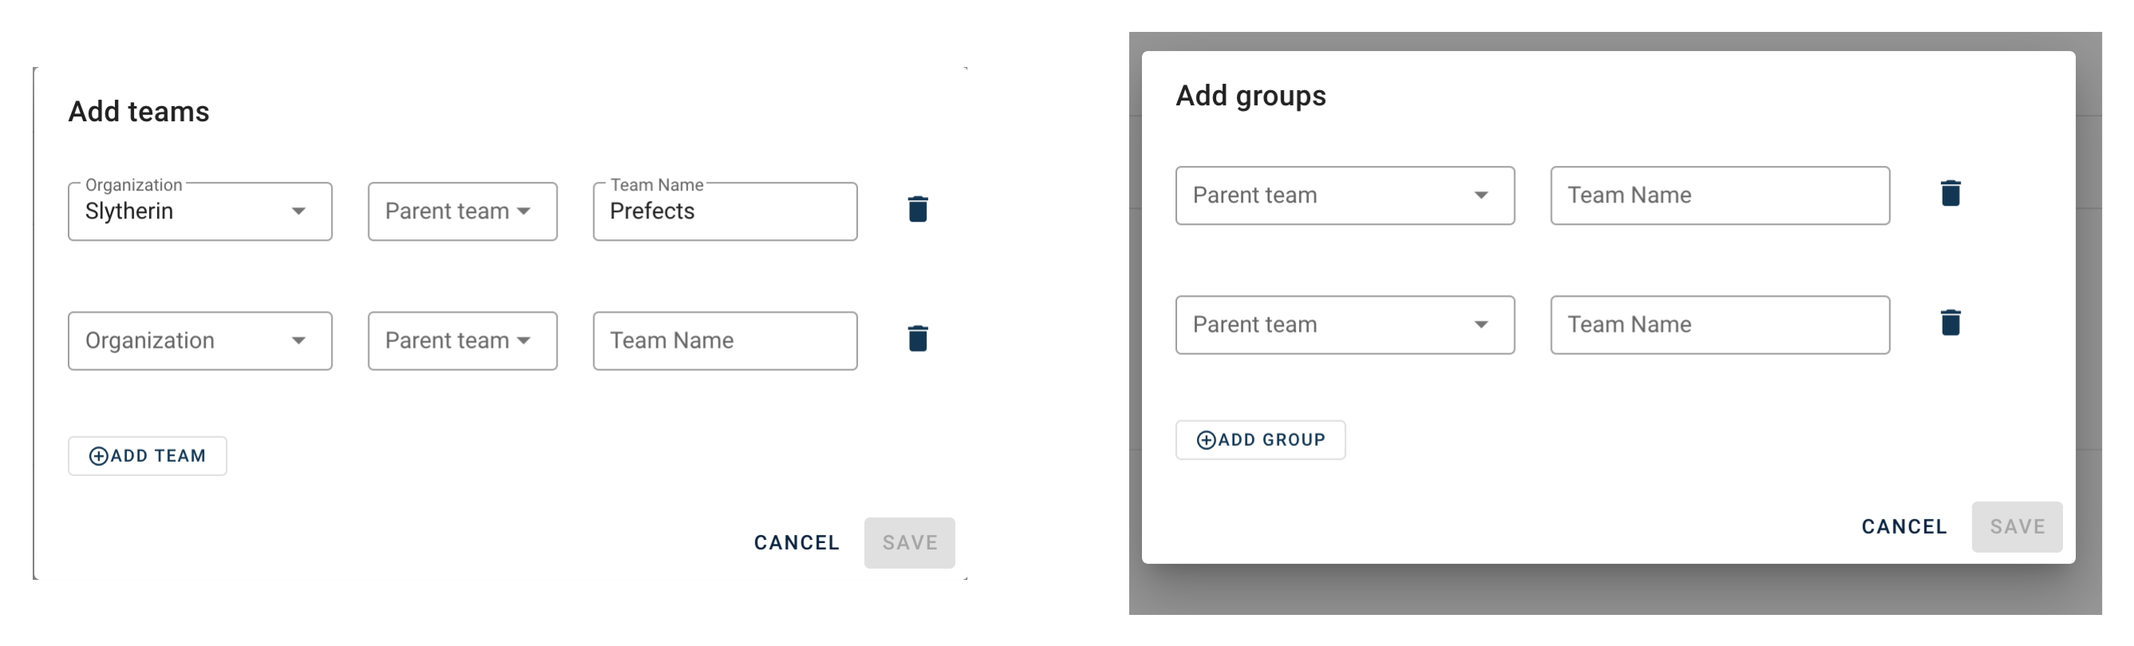Click ADD GROUP in the Add groups dialog
The width and height of the screenshot is (2134, 646).
tap(1260, 439)
